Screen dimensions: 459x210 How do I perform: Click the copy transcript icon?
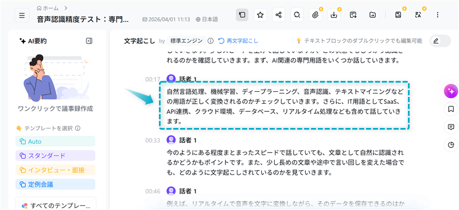coord(242,15)
